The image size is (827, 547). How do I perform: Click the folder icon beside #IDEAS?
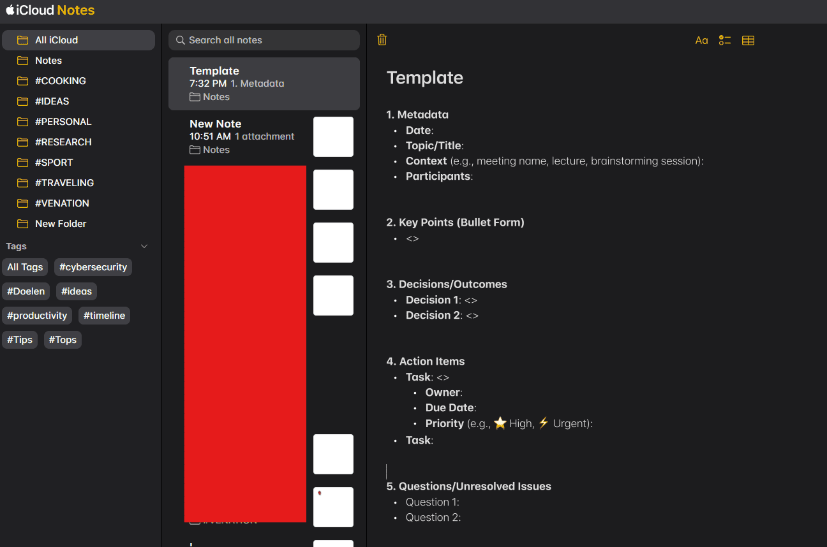(23, 101)
